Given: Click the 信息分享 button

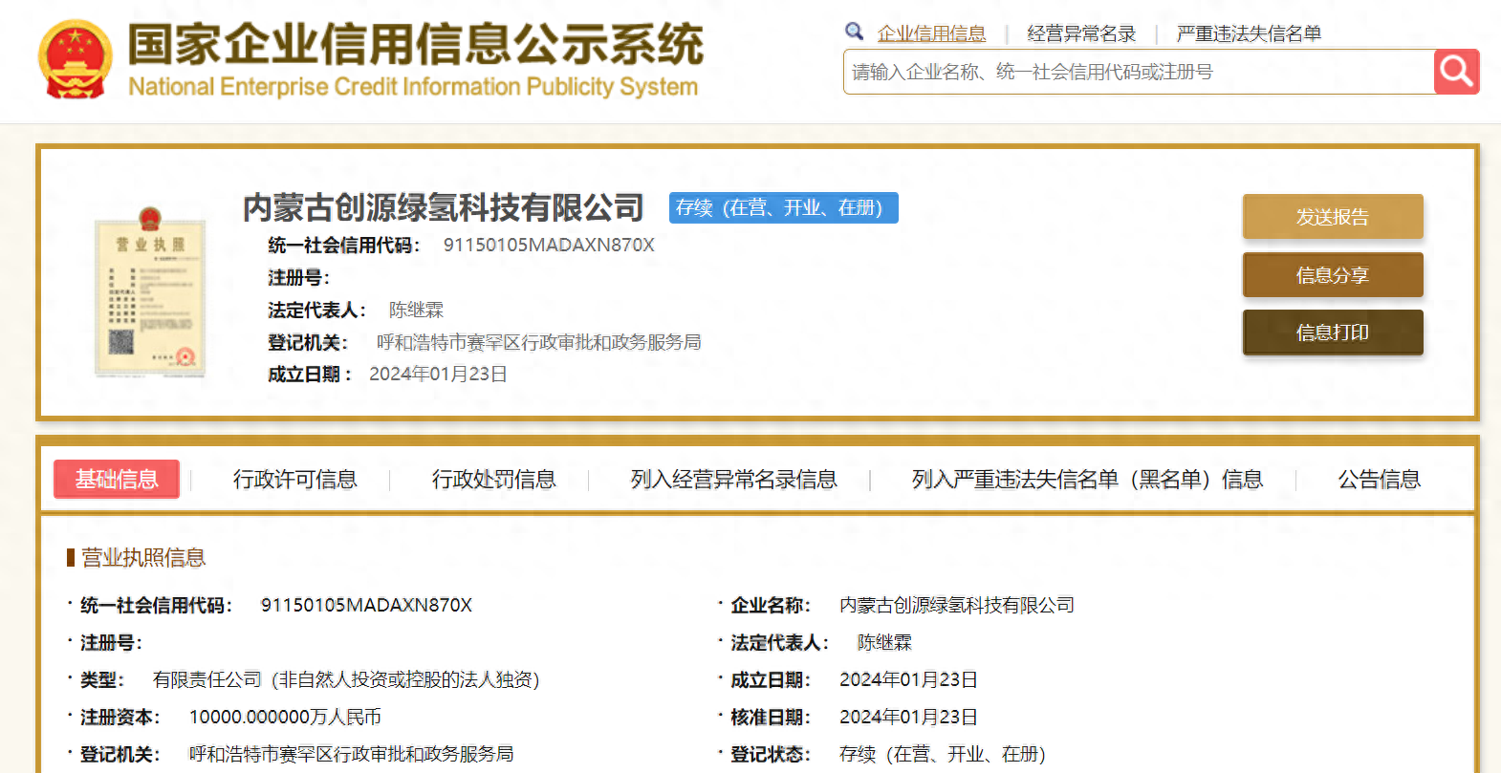Looking at the screenshot, I should pos(1333,275).
